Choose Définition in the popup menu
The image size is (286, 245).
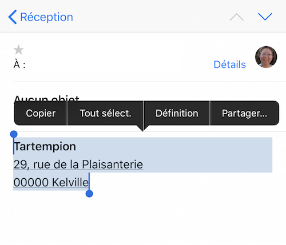coord(177,113)
